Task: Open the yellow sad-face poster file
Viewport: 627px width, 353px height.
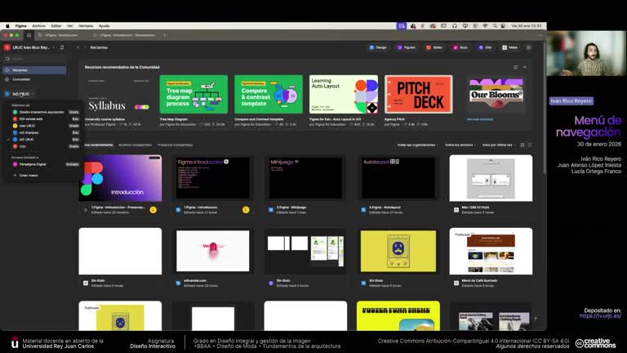Action: tap(398, 252)
